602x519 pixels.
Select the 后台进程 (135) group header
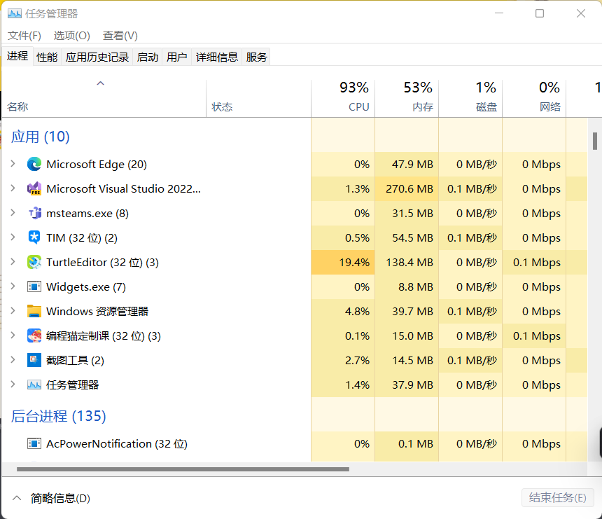coord(58,416)
